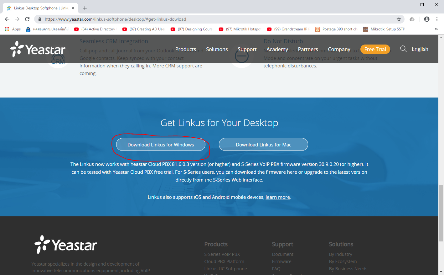Open the Partners menu

pos(308,49)
